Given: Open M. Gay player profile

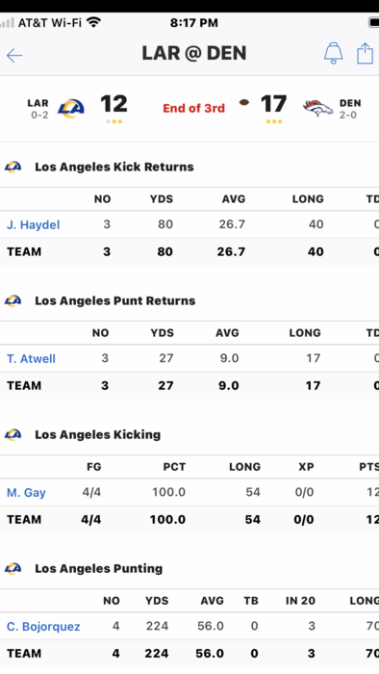Looking at the screenshot, I should point(26,493).
